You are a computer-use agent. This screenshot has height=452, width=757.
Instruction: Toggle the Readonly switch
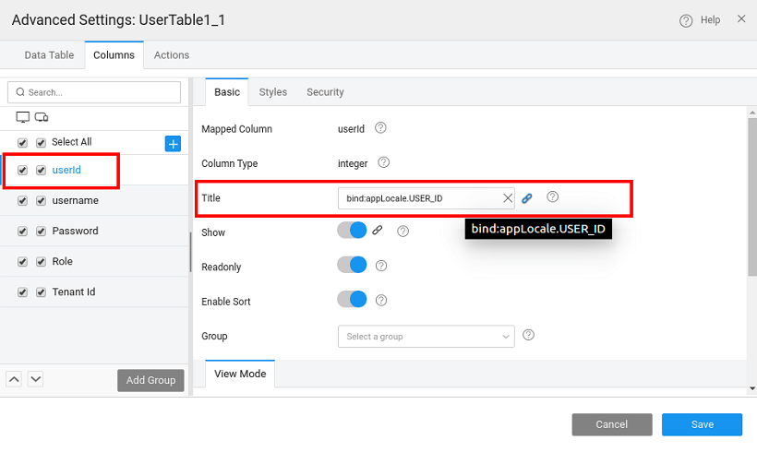tap(353, 266)
